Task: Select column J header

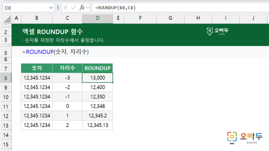Action: pyautogui.click(x=253, y=18)
